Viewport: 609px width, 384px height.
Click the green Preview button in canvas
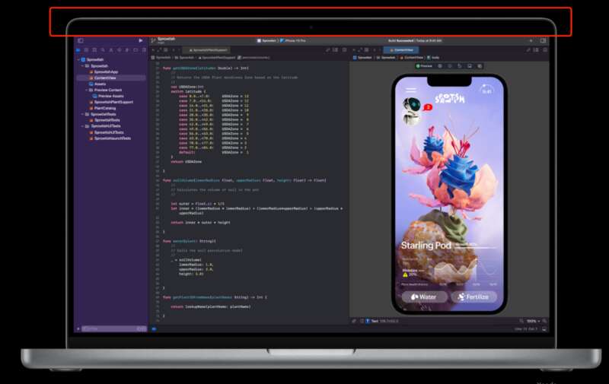[424, 66]
